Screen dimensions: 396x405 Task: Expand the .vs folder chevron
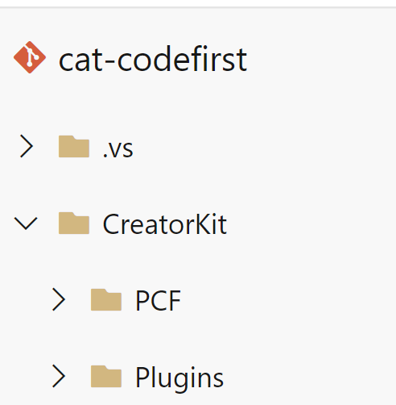tap(27, 146)
